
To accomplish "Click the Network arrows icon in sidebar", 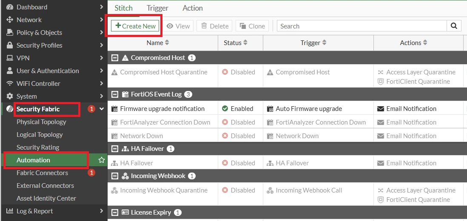I will tap(10, 20).
